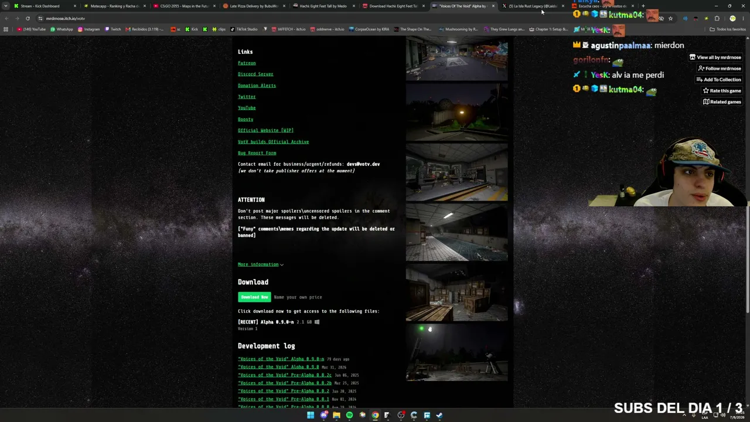This screenshot has width=750, height=422.
Task: Click Related games button
Action: [x=722, y=102]
